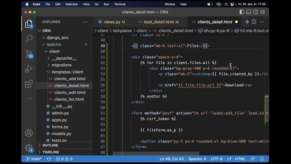Click the templates breadcrumb segment
This screenshot has width=291, height=164.
(122, 31)
